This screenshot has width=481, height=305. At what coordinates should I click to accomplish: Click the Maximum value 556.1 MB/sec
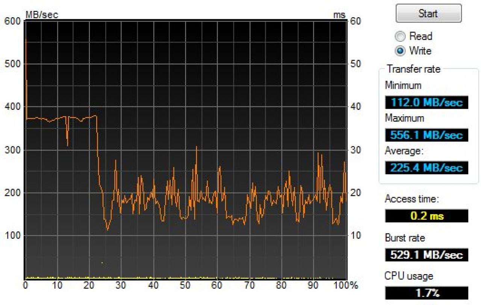[427, 135]
